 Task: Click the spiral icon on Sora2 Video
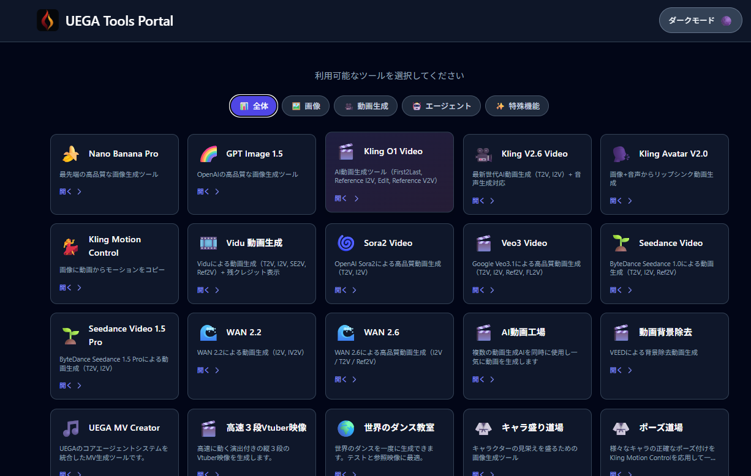[346, 244]
